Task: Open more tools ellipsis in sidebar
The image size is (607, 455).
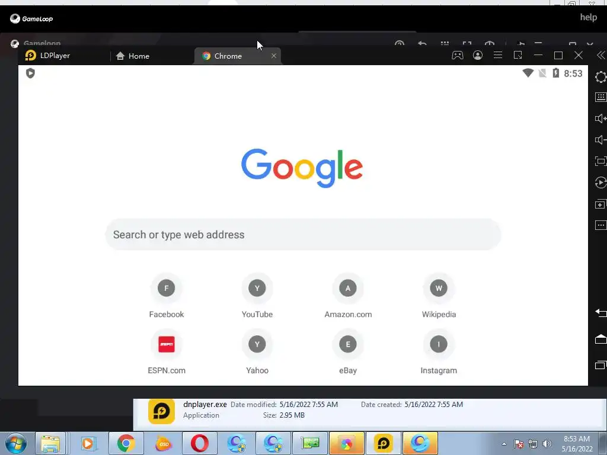Action: [601, 225]
